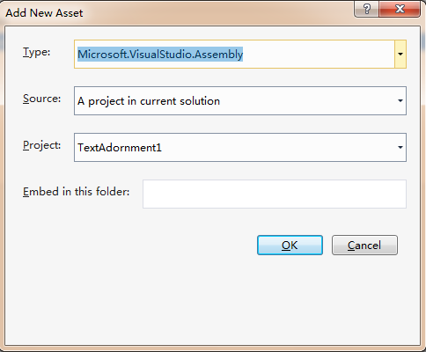
Task: Click blank dialog area beneath the OK button
Action: pyautogui.click(x=290, y=293)
